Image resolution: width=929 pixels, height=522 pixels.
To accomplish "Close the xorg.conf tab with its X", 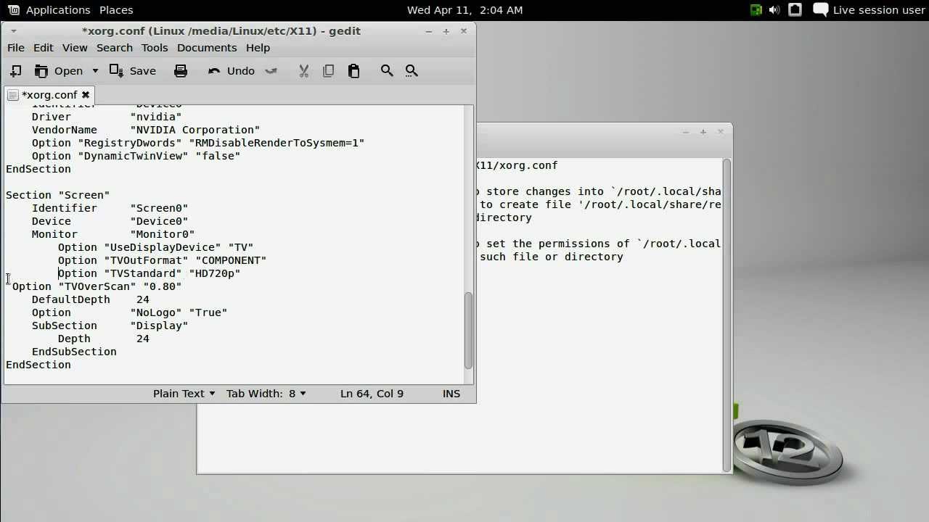I will pos(86,94).
